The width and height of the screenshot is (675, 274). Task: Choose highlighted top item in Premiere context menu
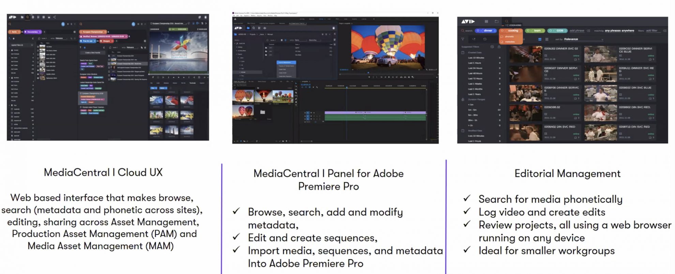[286, 63]
